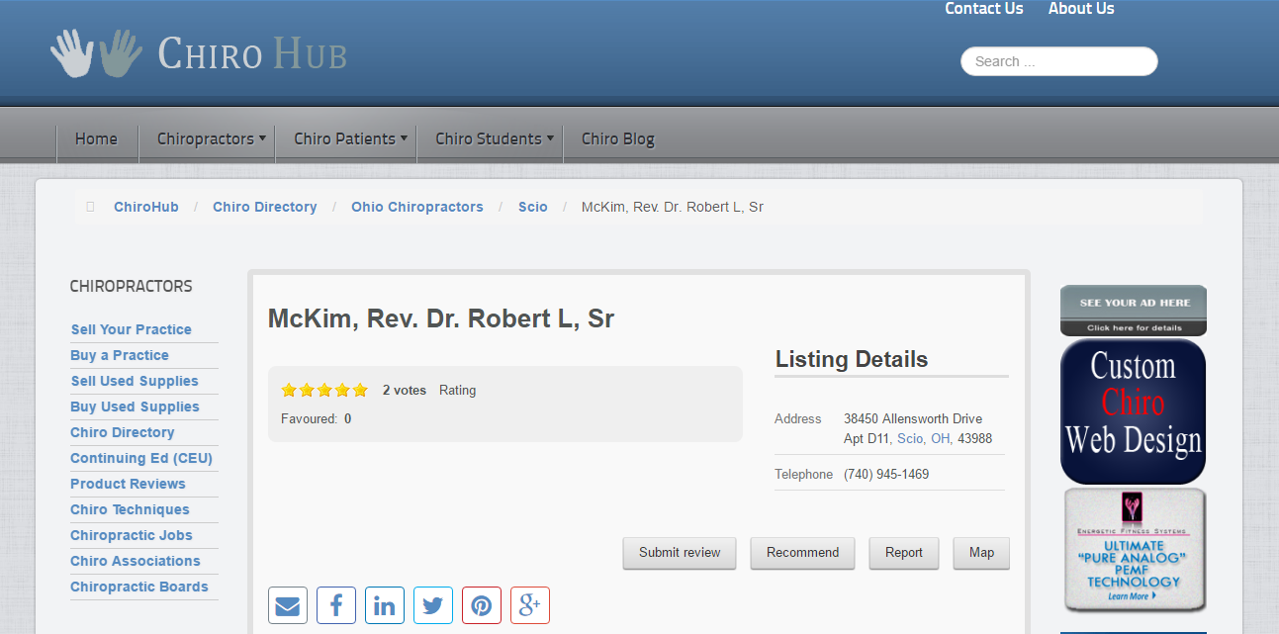Go to ChiroHub breadcrumb link
This screenshot has height=634, width=1279.
click(x=146, y=207)
